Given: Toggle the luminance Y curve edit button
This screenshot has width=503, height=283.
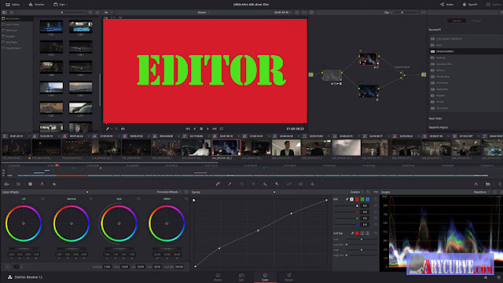Looking at the screenshot, I should coord(351,199).
